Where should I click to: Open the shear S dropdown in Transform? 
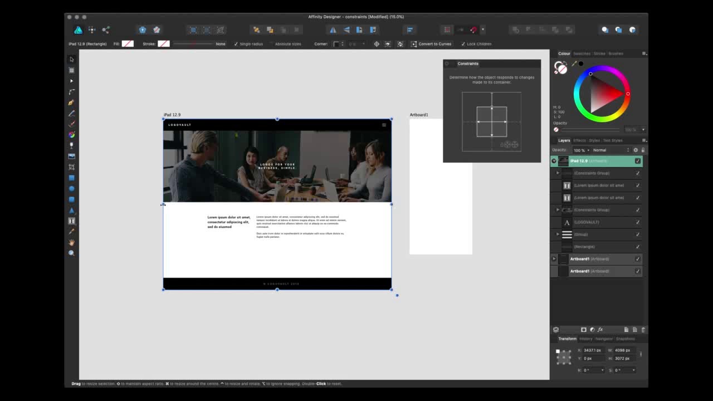[x=633, y=370]
